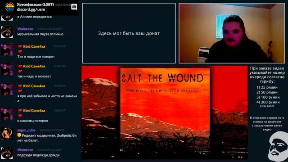Viewport: 288px width, 162px height.
Task: Click tariff line '1) 25 р/мин'
Action: [x=267, y=87]
